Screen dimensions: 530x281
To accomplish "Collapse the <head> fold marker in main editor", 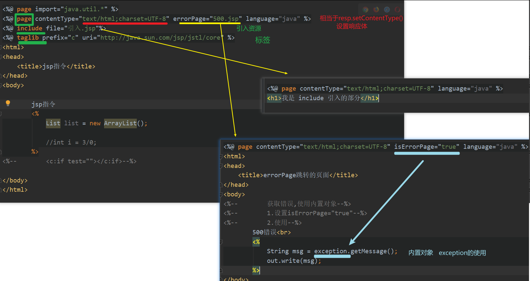I will [x=1, y=57].
